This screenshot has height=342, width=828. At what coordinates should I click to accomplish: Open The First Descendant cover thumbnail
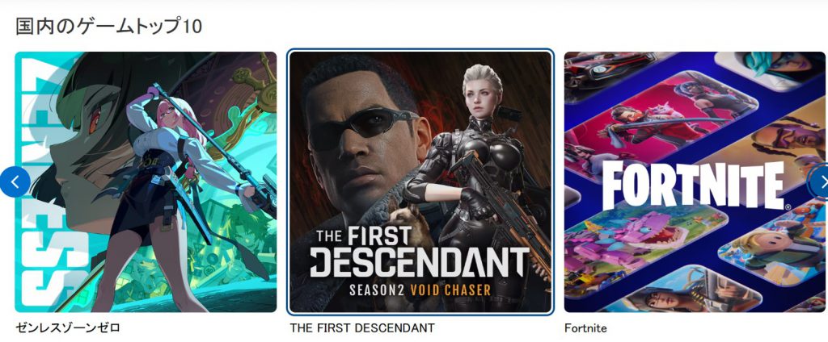(x=420, y=181)
